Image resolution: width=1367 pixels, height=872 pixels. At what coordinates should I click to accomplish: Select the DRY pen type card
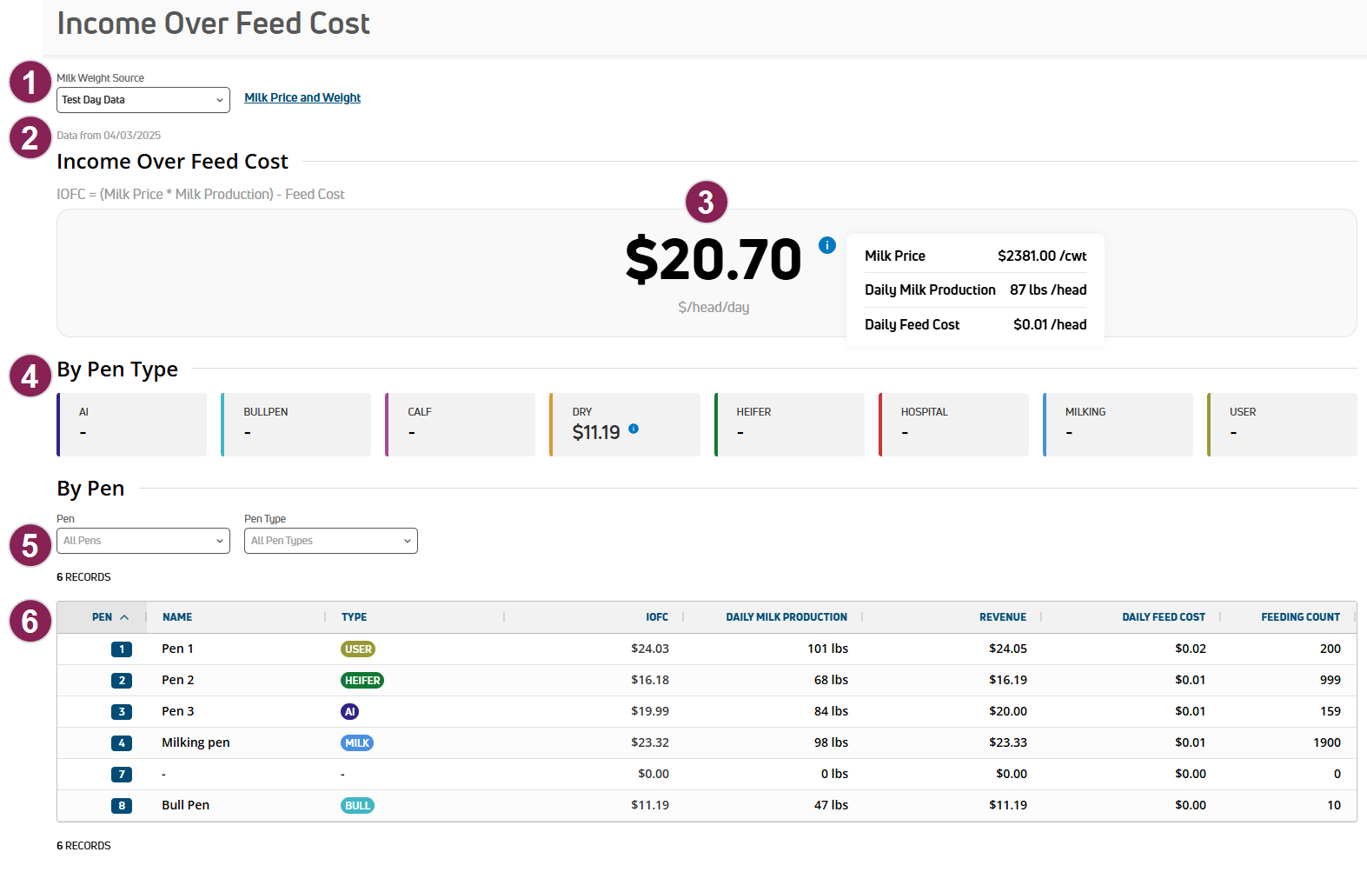point(625,424)
